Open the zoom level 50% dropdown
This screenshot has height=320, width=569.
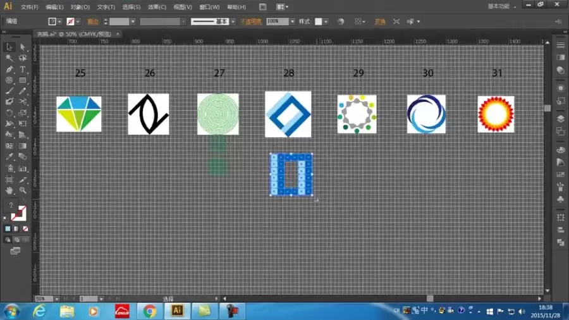(x=57, y=299)
